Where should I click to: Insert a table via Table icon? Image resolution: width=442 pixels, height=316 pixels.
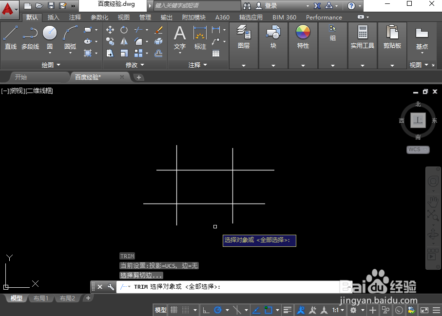[216, 53]
